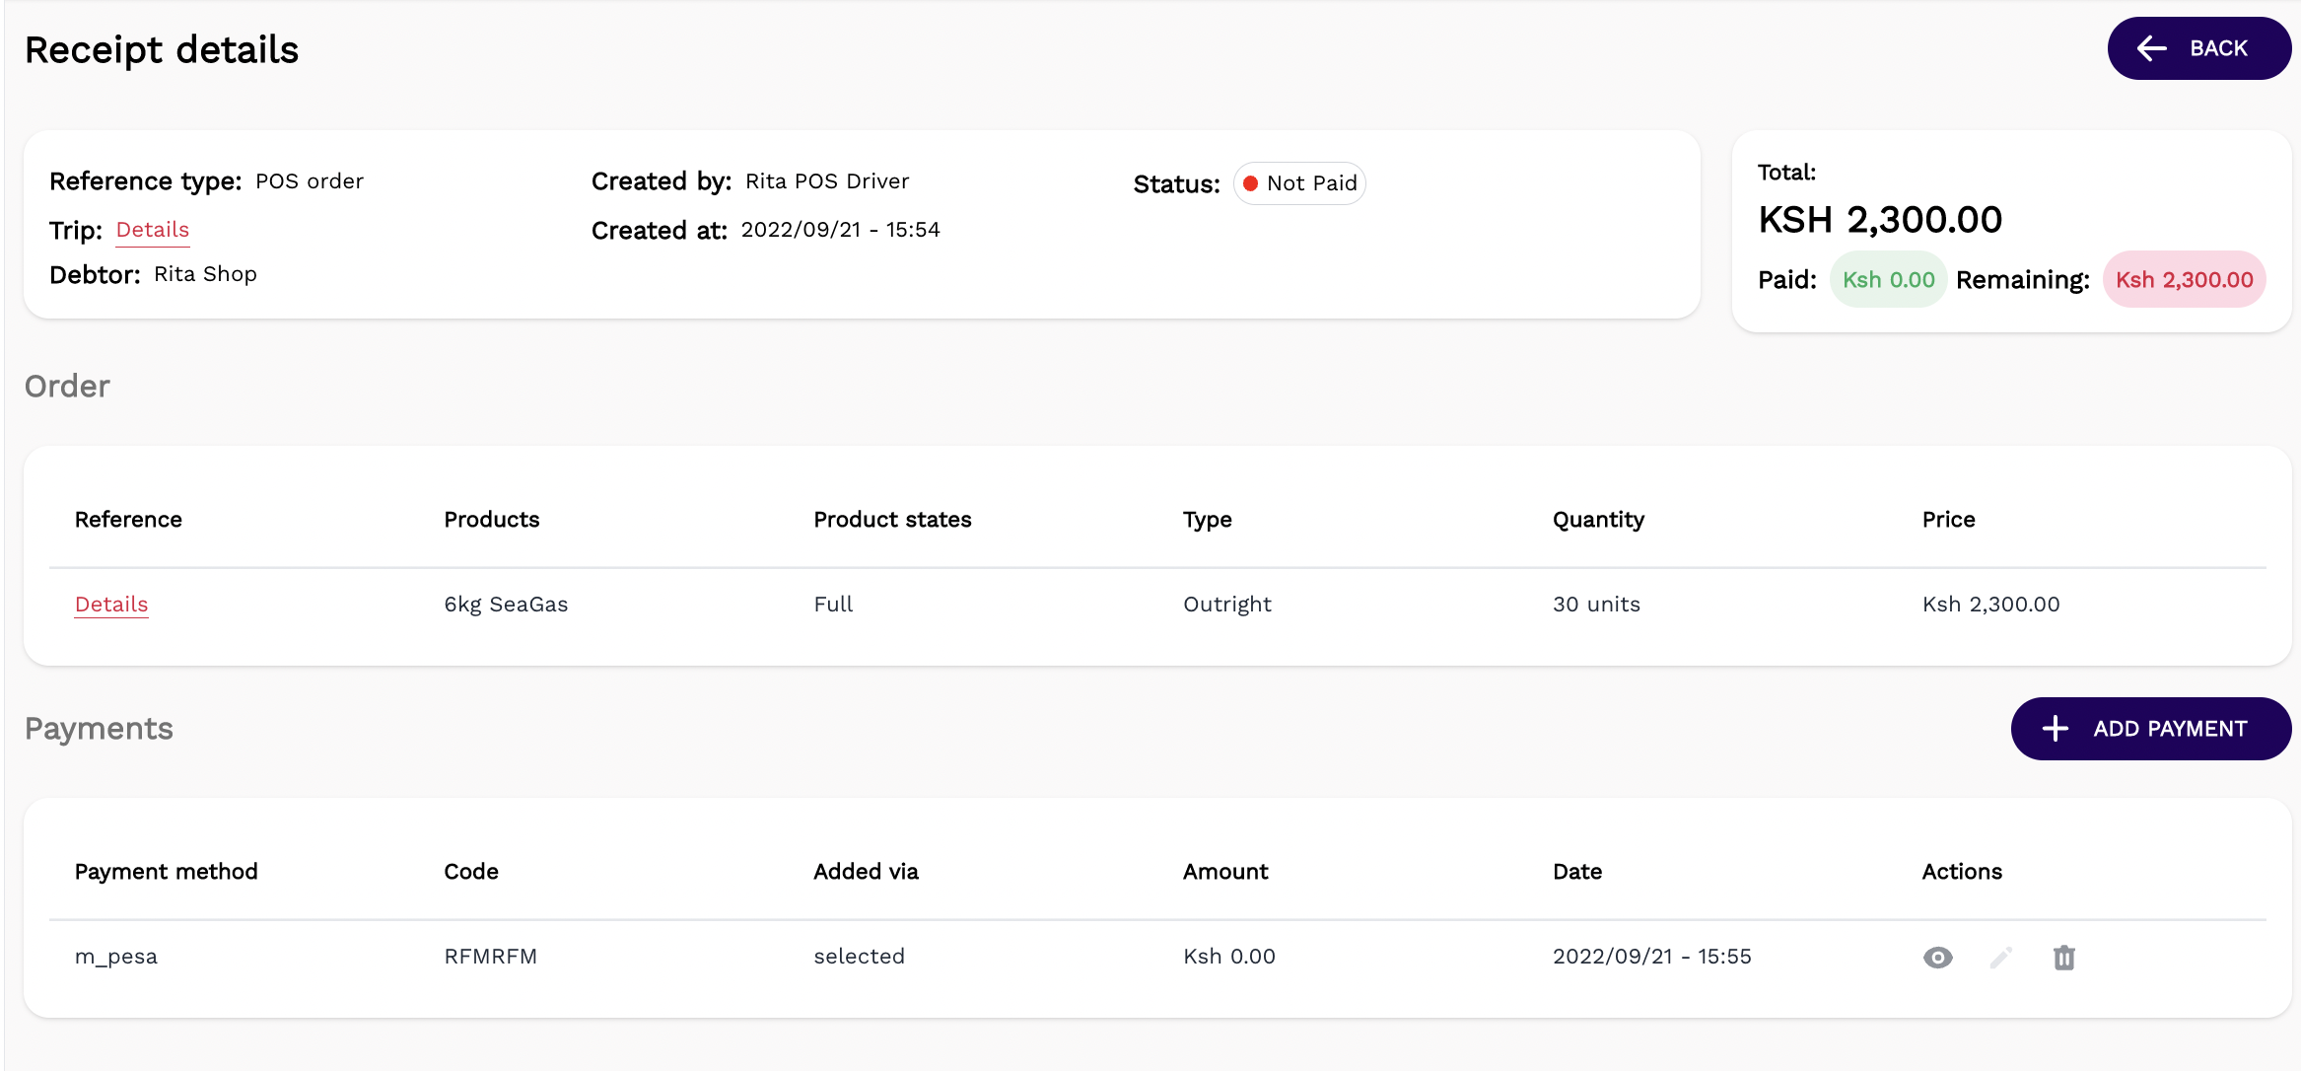This screenshot has height=1071, width=2301.
Task: Click the Date column header
Action: tap(1577, 872)
